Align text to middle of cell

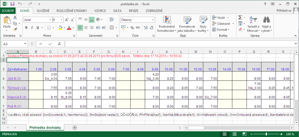point(86,20)
